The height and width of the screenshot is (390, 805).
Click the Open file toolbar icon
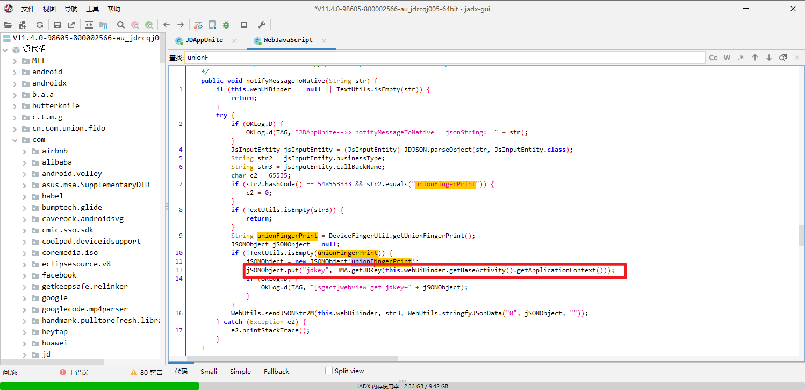(8, 25)
